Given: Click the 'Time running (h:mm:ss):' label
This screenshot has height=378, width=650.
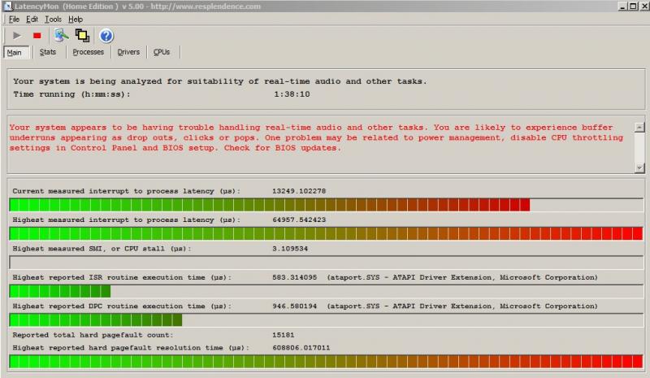Looking at the screenshot, I should (x=71, y=94).
